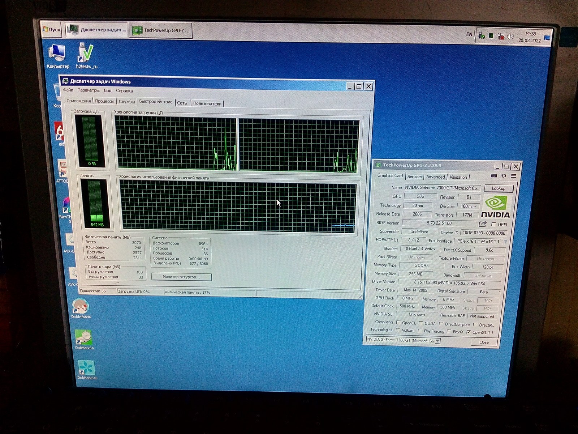Launch the h2testw_ru desktop shortcut
Image resolution: width=578 pixels, height=434 pixels.
(x=86, y=56)
